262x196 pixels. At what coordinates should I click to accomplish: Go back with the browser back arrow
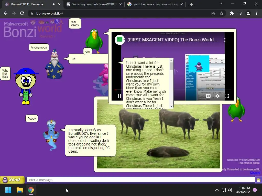tap(6, 13)
